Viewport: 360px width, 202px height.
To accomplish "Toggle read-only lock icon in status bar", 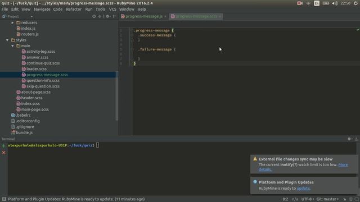I will pos(345,199).
